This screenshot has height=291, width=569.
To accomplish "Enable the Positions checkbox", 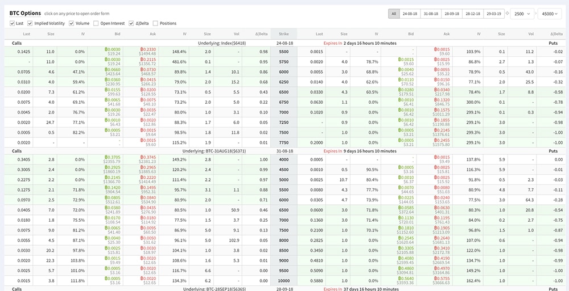I will pos(155,23).
